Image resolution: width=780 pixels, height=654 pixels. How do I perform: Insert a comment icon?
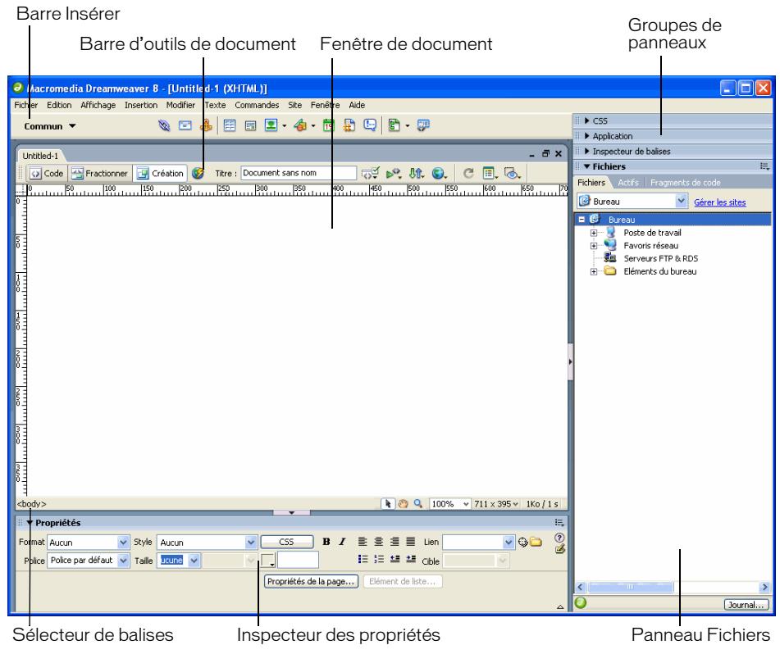pos(370,125)
